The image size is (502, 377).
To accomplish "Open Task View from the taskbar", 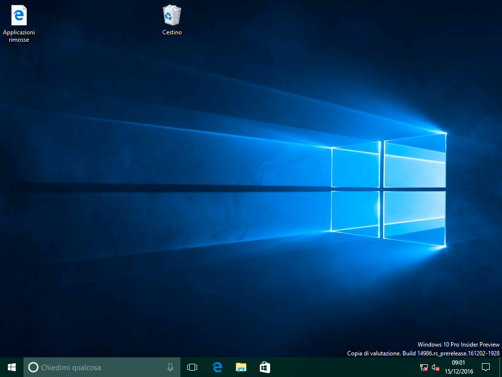I will pos(192,367).
